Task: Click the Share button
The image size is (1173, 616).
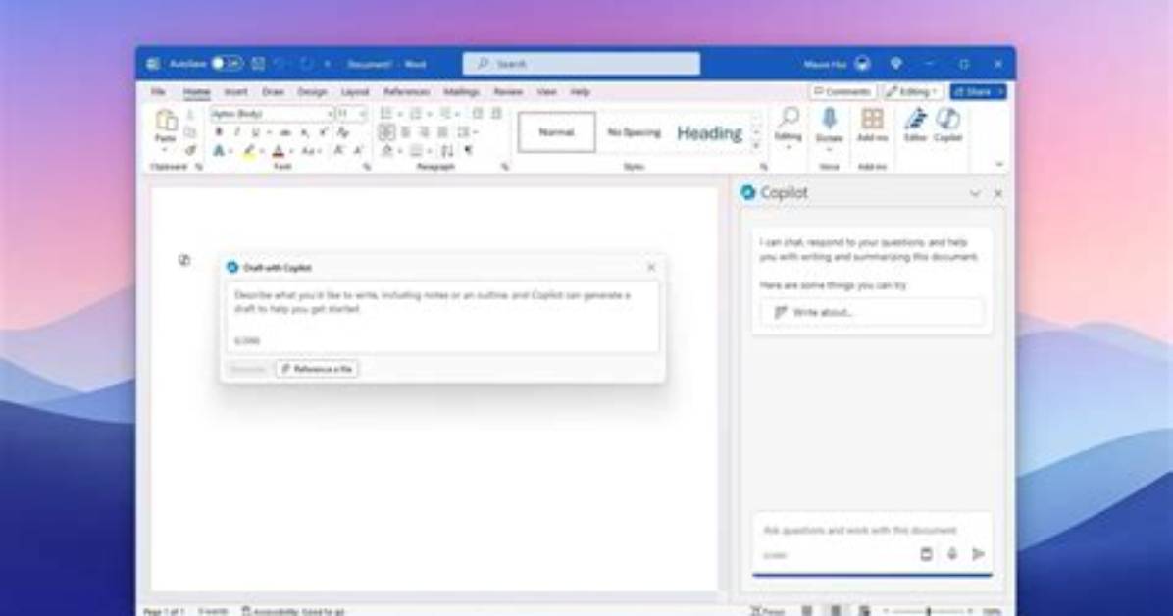Action: point(979,91)
